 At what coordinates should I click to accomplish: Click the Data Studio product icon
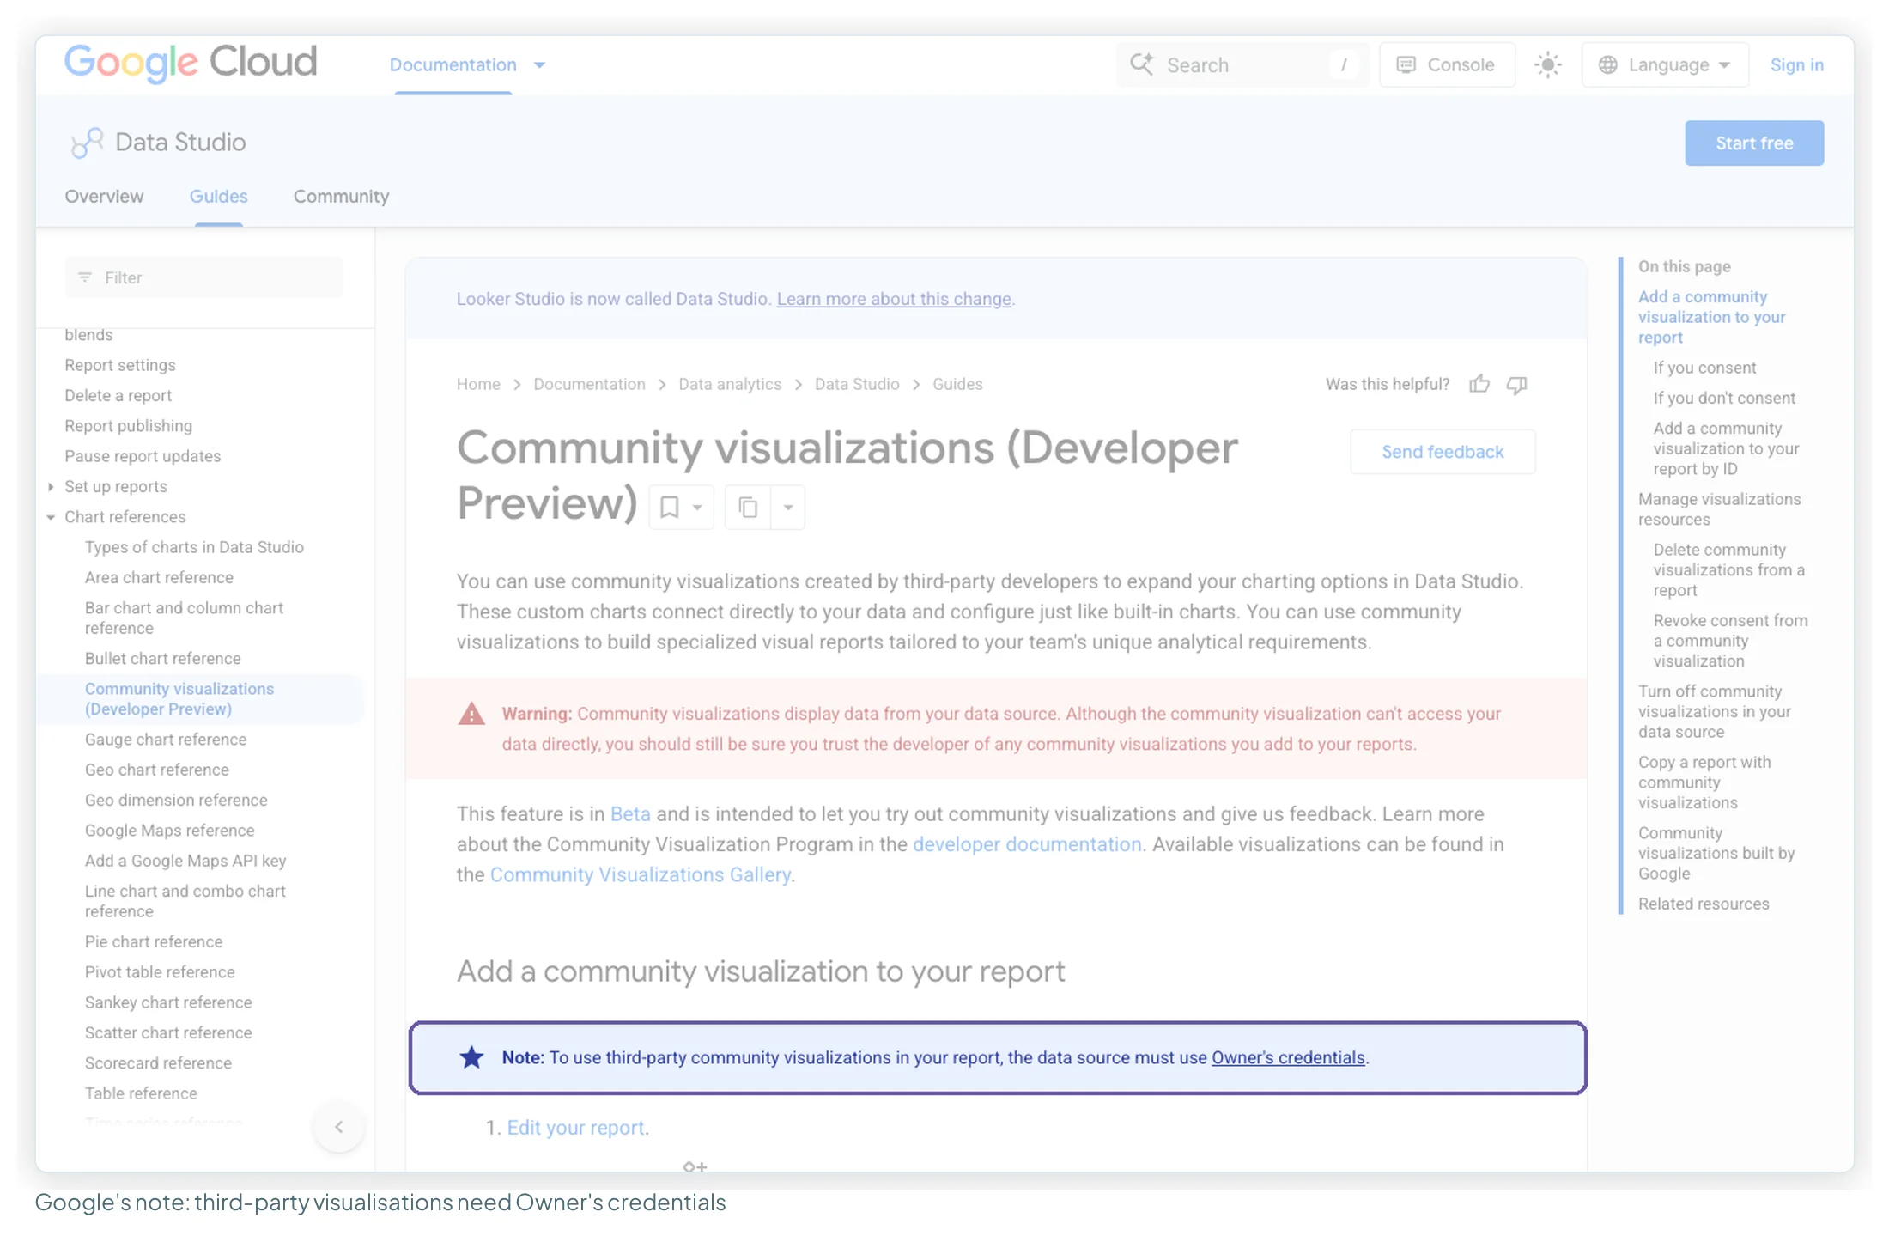click(x=87, y=143)
